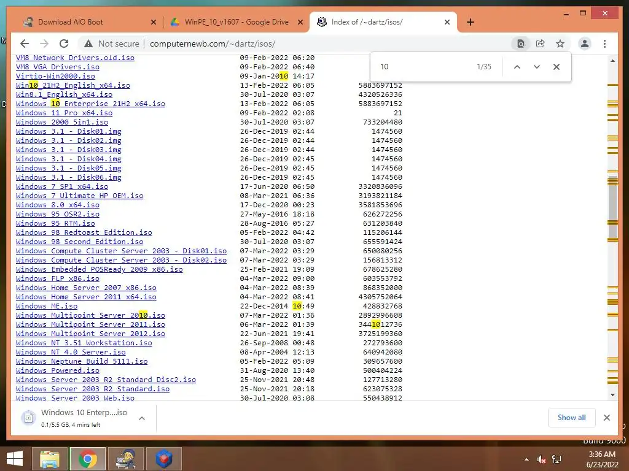The image size is (629, 471).
Task: Open Windows ME.iso link
Action: [x=47, y=307]
